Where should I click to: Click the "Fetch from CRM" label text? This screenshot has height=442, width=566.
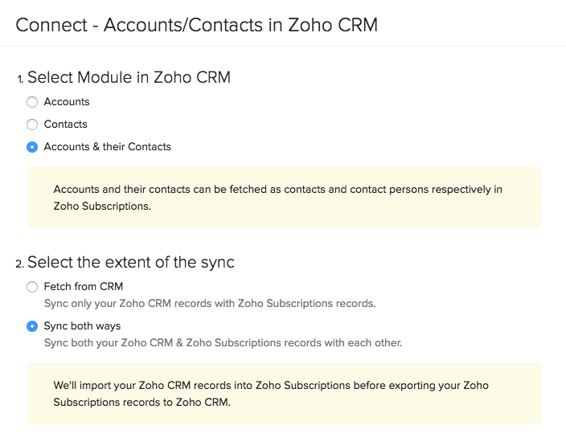83,287
